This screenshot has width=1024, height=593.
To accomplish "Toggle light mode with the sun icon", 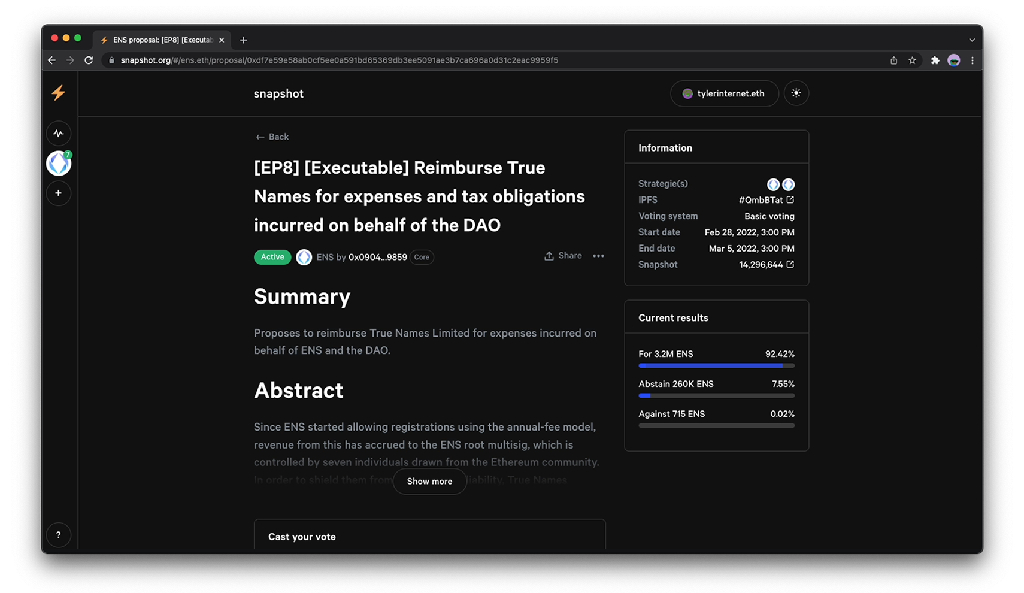I will point(796,93).
